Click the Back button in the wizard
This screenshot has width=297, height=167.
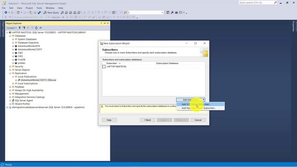(x=148, y=120)
